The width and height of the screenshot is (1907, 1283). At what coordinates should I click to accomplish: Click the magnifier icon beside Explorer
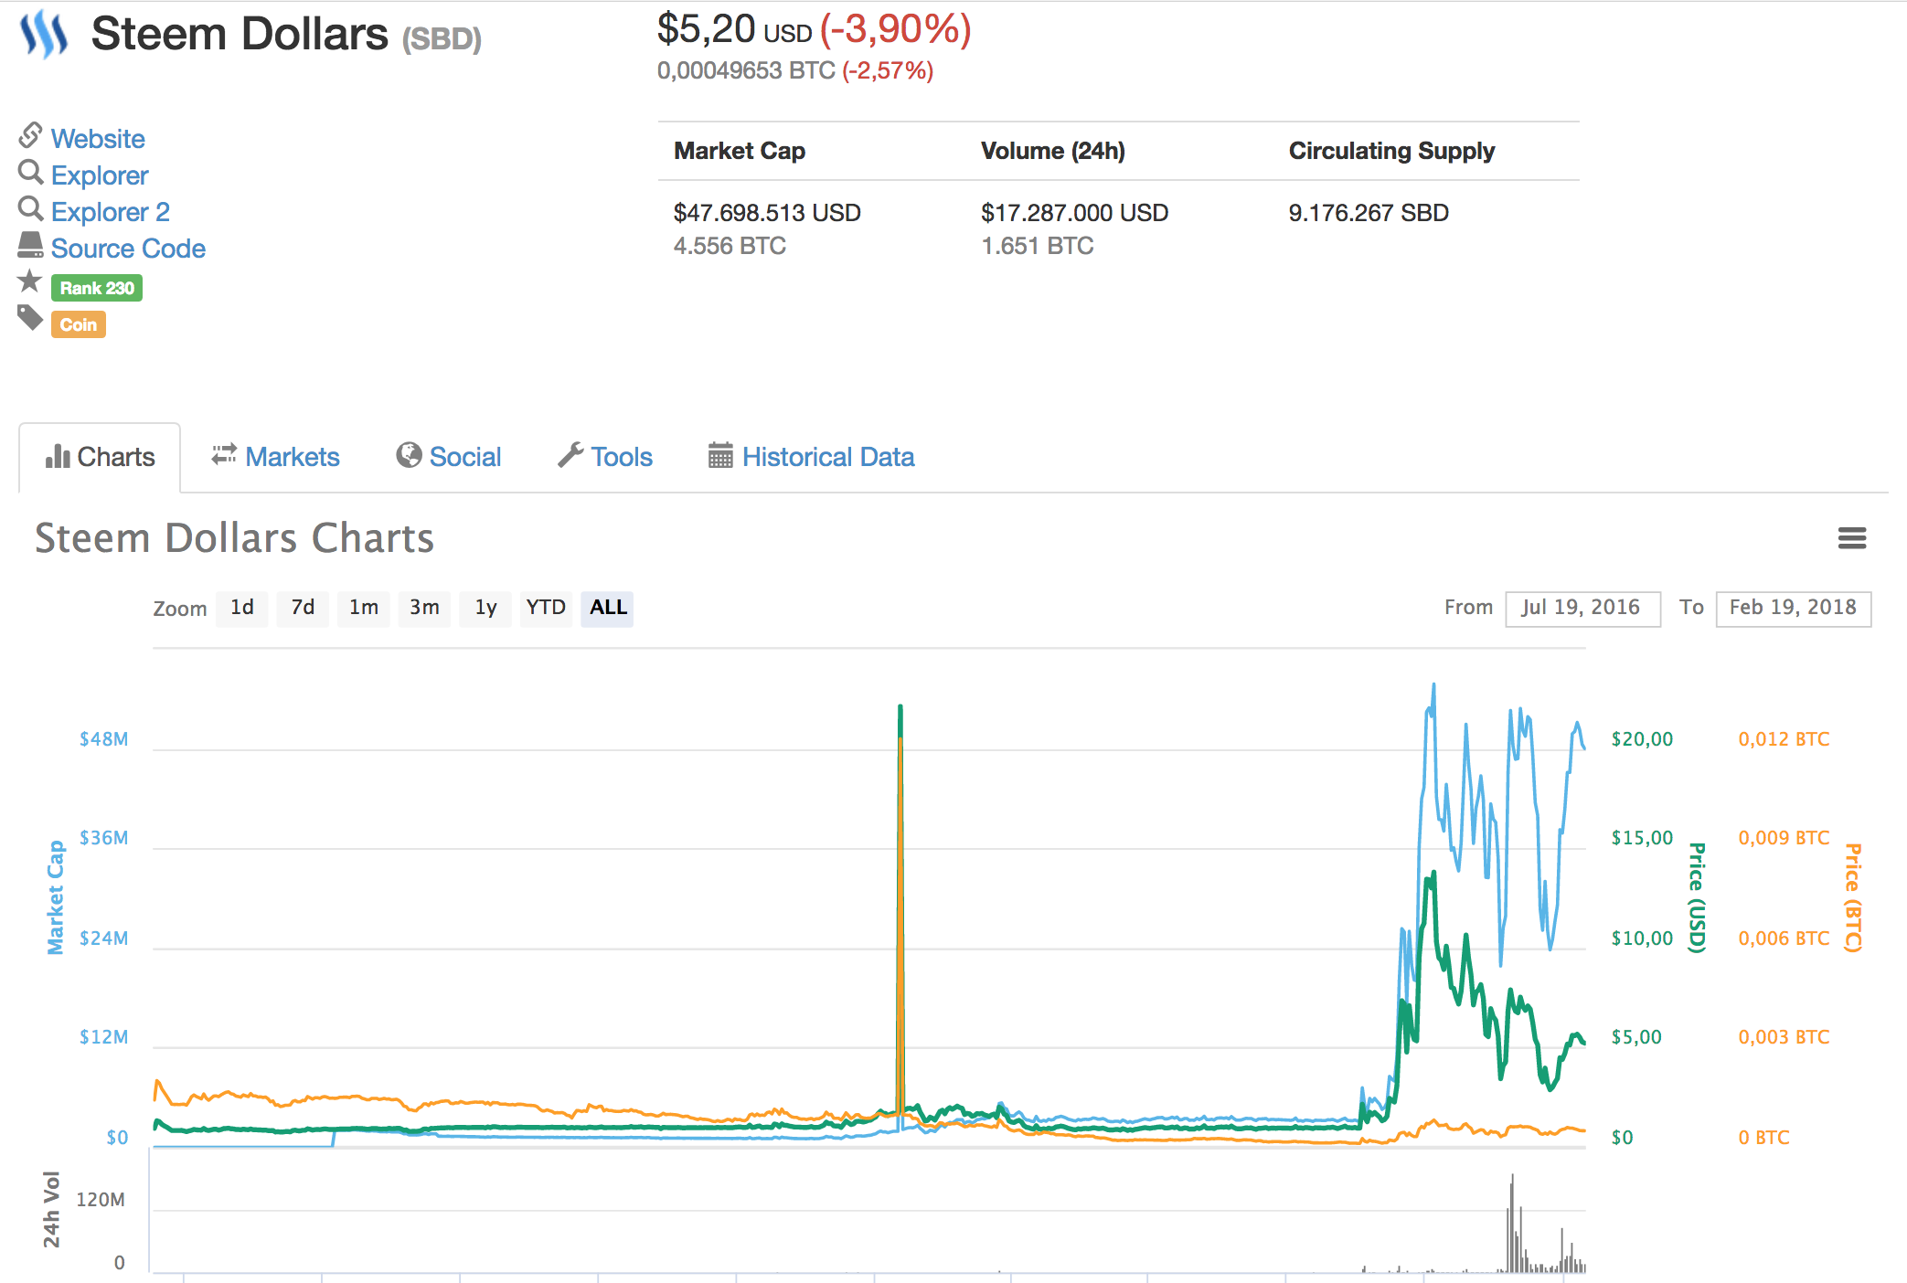(30, 172)
